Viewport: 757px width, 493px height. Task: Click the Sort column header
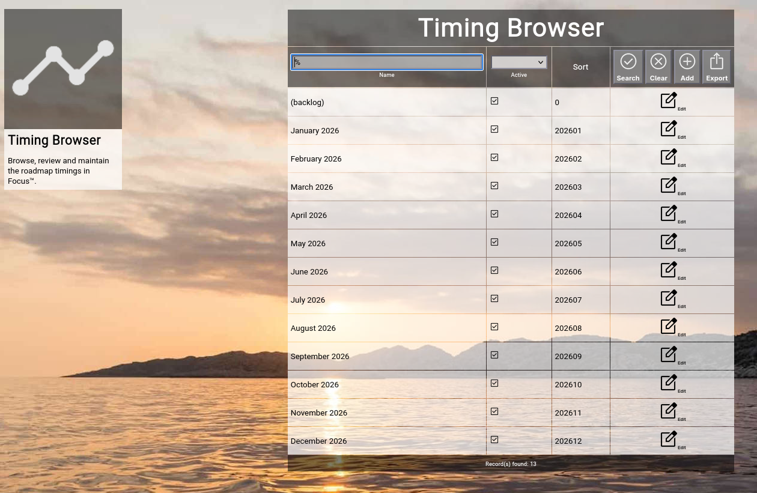580,67
